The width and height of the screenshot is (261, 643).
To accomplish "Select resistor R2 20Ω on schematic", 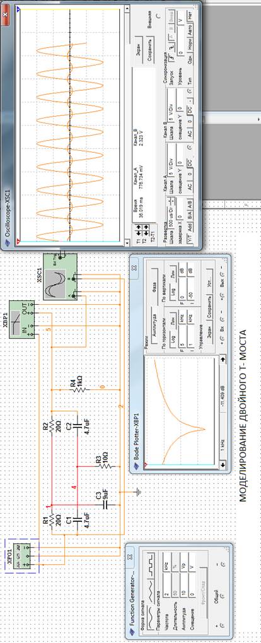I will [x=53, y=427].
